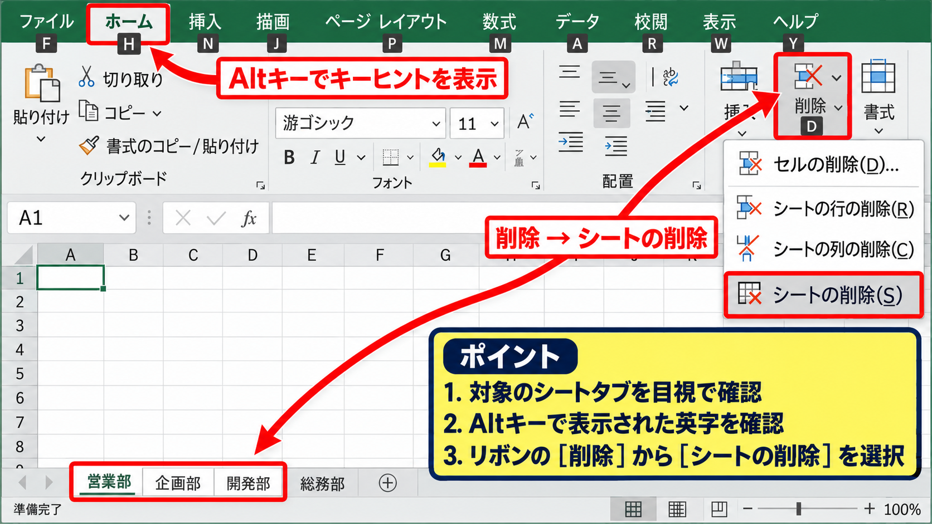Screen dimensions: 932x524
Task: Click the Format cells icon
Action: 878,76
